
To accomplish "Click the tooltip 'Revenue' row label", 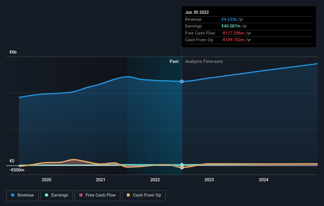I will point(193,19).
